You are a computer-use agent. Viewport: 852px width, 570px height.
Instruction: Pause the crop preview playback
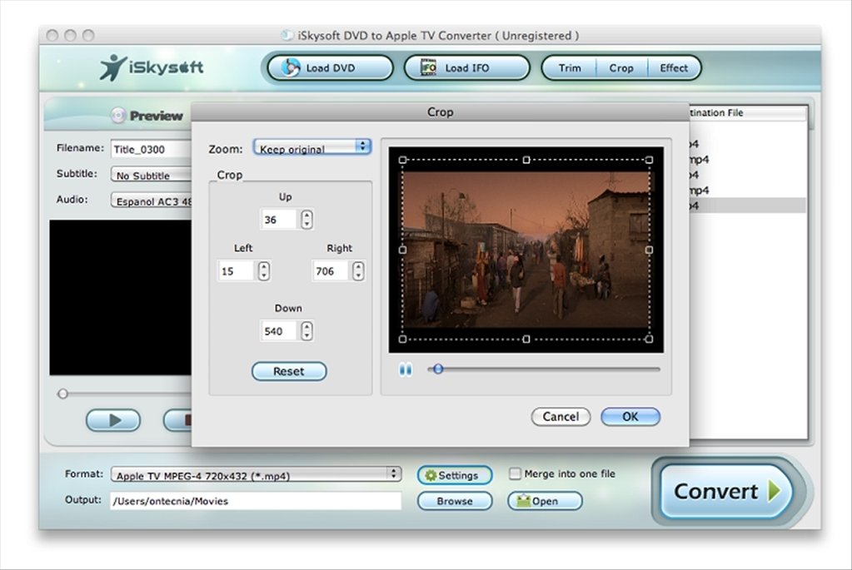pyautogui.click(x=406, y=369)
